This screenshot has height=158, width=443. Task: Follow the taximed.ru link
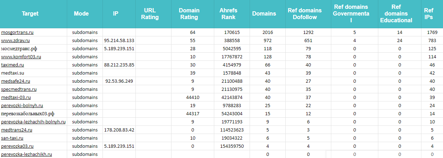[x=13, y=65]
